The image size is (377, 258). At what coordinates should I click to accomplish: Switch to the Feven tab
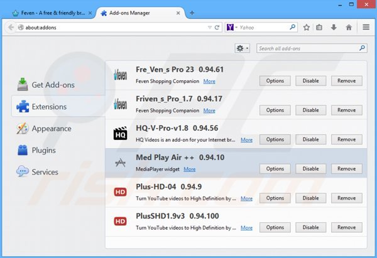(x=52, y=13)
